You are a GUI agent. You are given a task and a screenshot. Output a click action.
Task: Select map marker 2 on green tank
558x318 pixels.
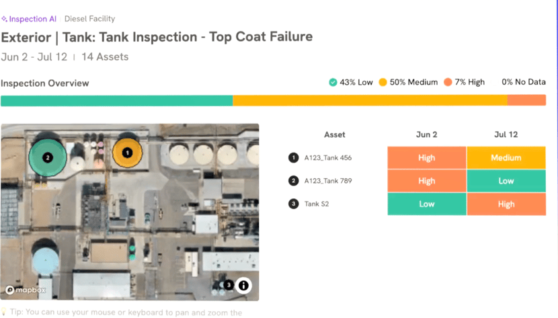pyautogui.click(x=47, y=157)
